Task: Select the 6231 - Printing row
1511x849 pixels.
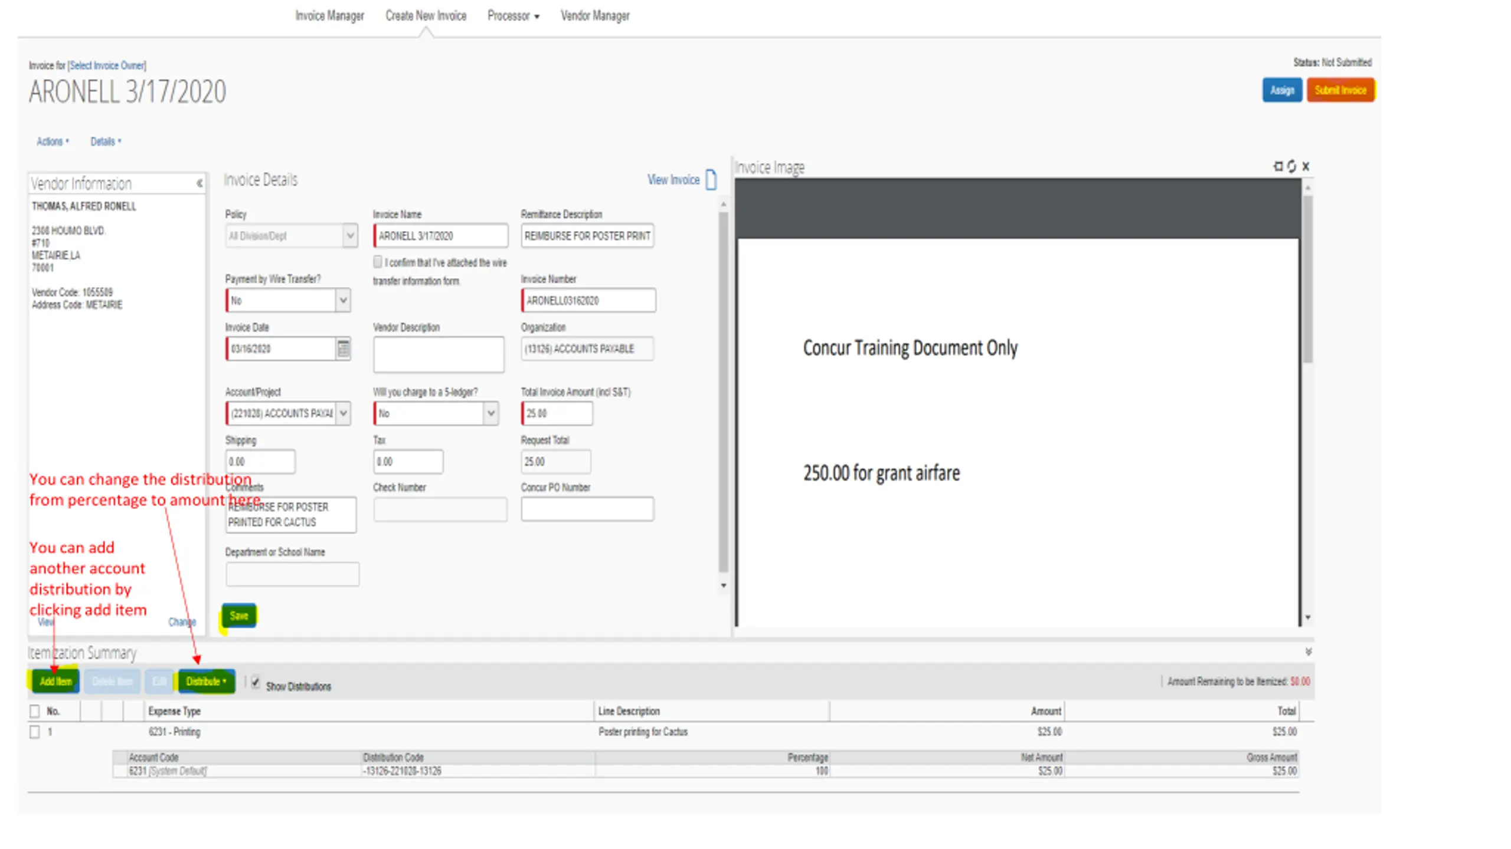Action: pyautogui.click(x=664, y=732)
